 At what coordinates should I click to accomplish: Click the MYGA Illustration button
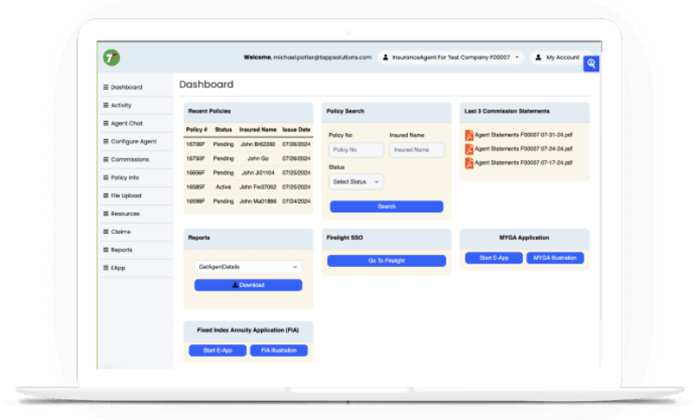[x=555, y=258]
